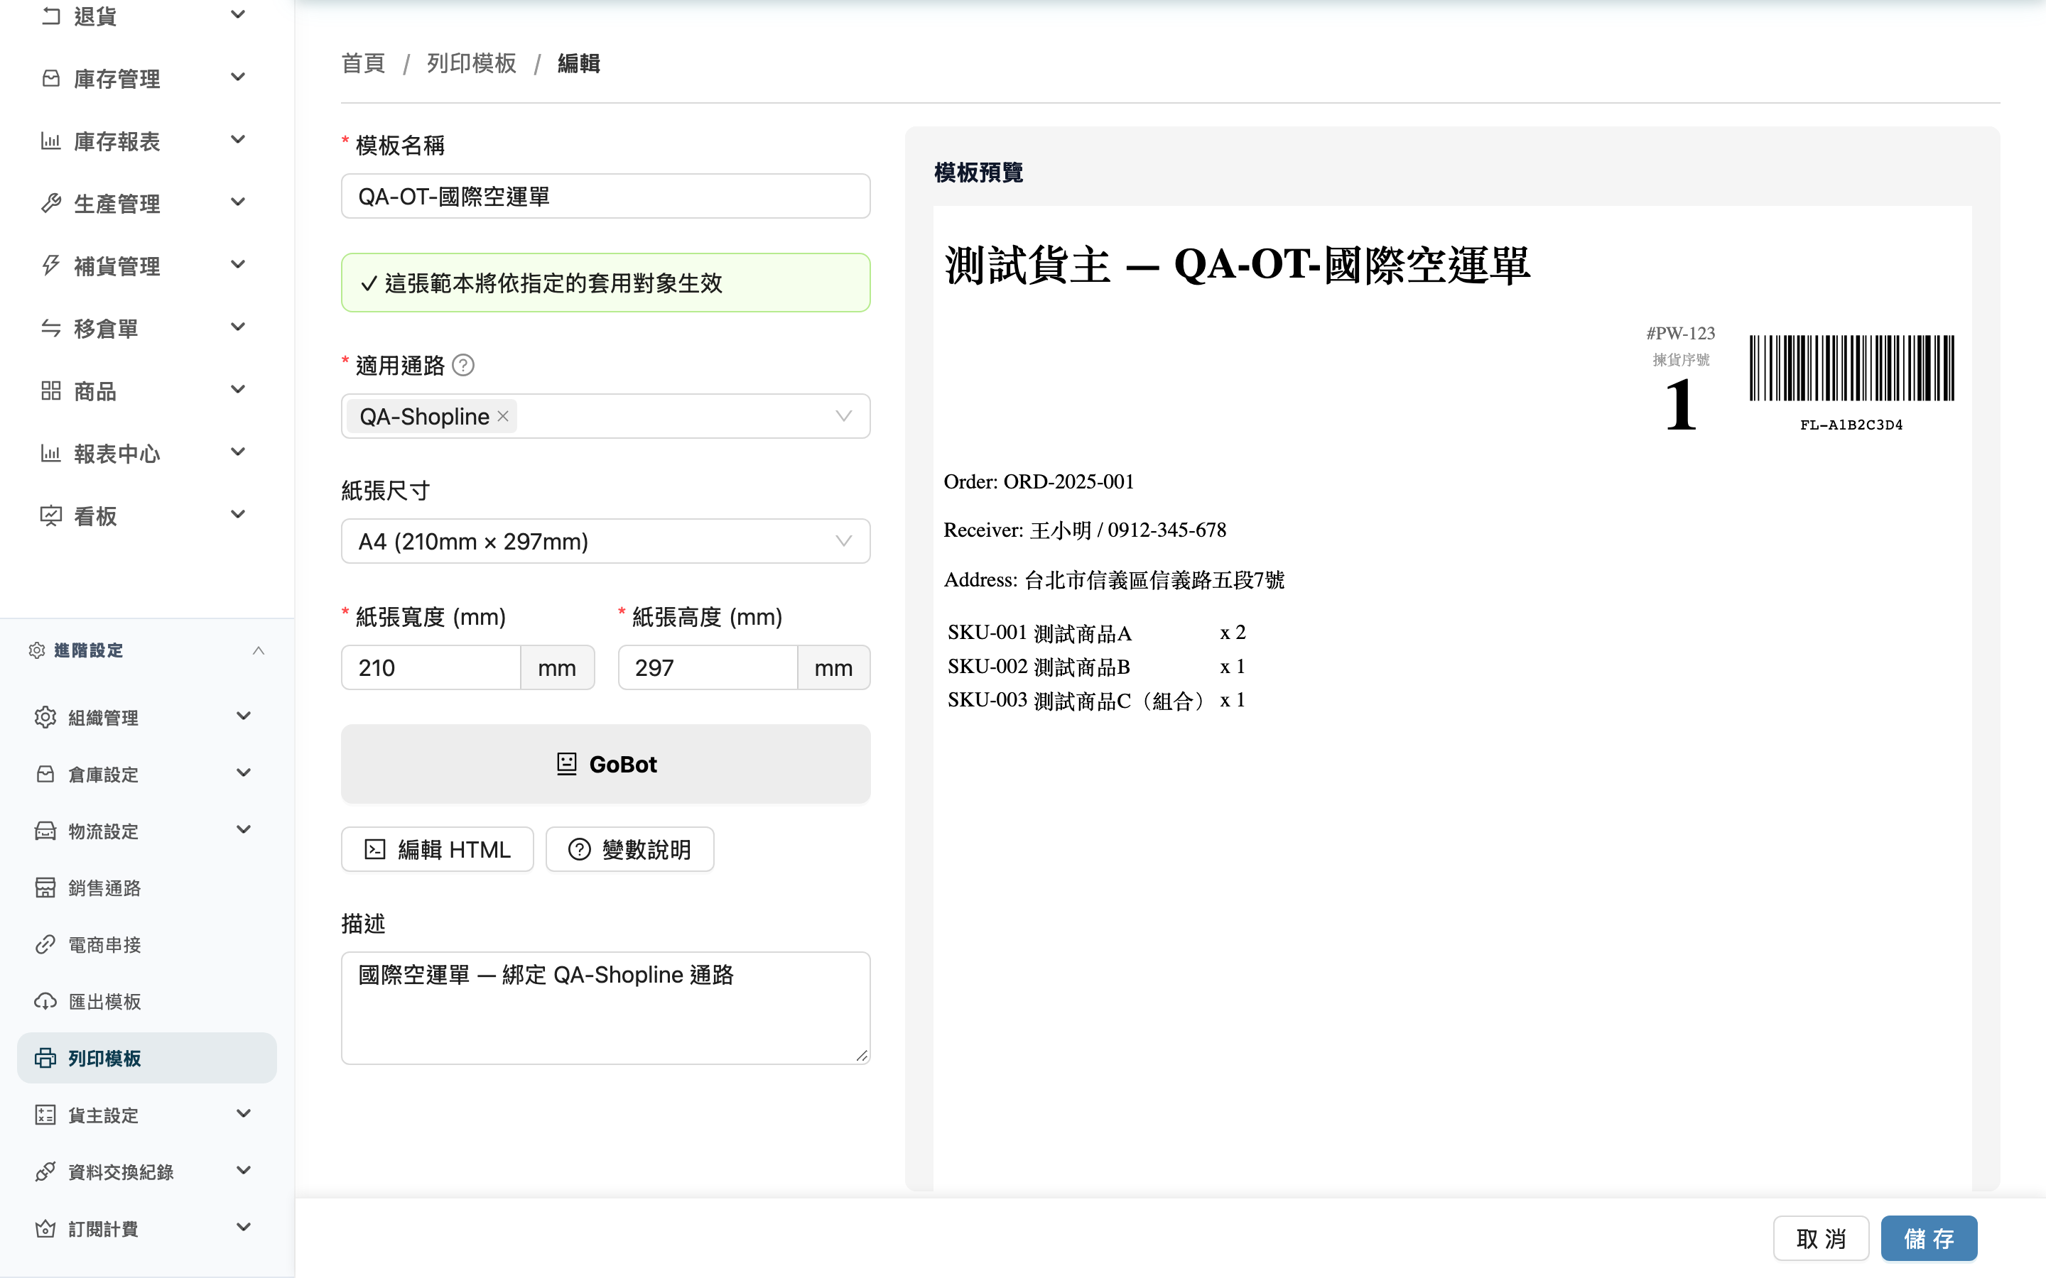Click the 銷售通路 shop icon
The width and height of the screenshot is (2046, 1278).
(45, 887)
